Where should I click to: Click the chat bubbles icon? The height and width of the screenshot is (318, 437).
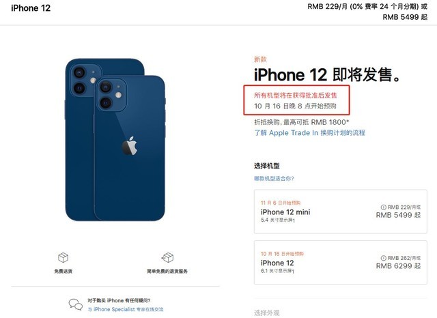point(76,304)
